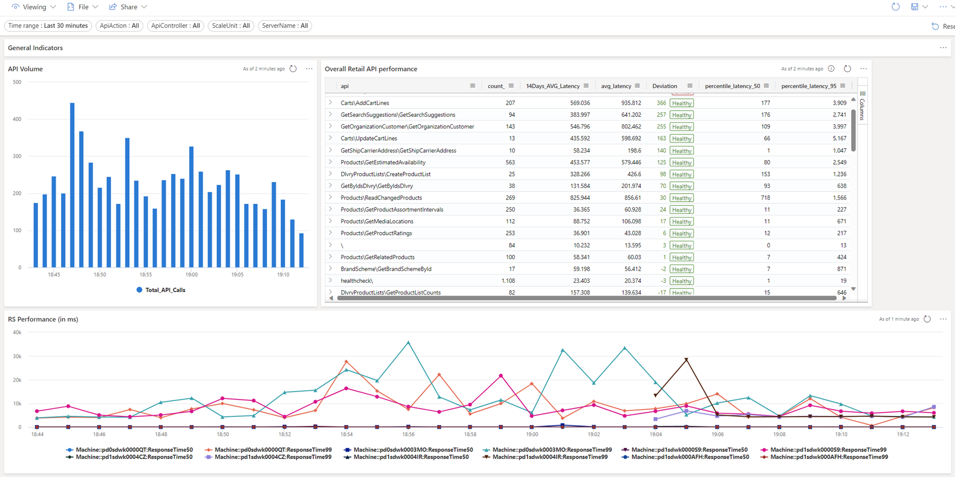Click count value 1,108 in healthcheck row
The width and height of the screenshot is (955, 477).
(x=508, y=281)
